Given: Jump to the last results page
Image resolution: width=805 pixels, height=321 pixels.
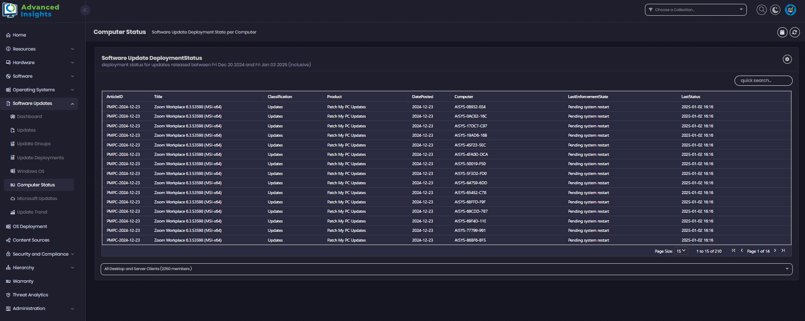Looking at the screenshot, I should 783,251.
